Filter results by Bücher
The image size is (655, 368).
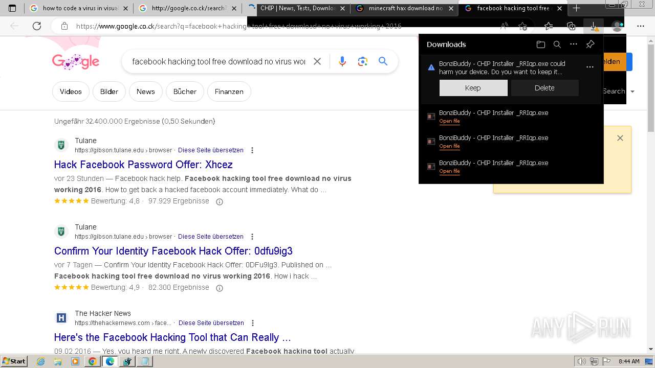click(185, 91)
